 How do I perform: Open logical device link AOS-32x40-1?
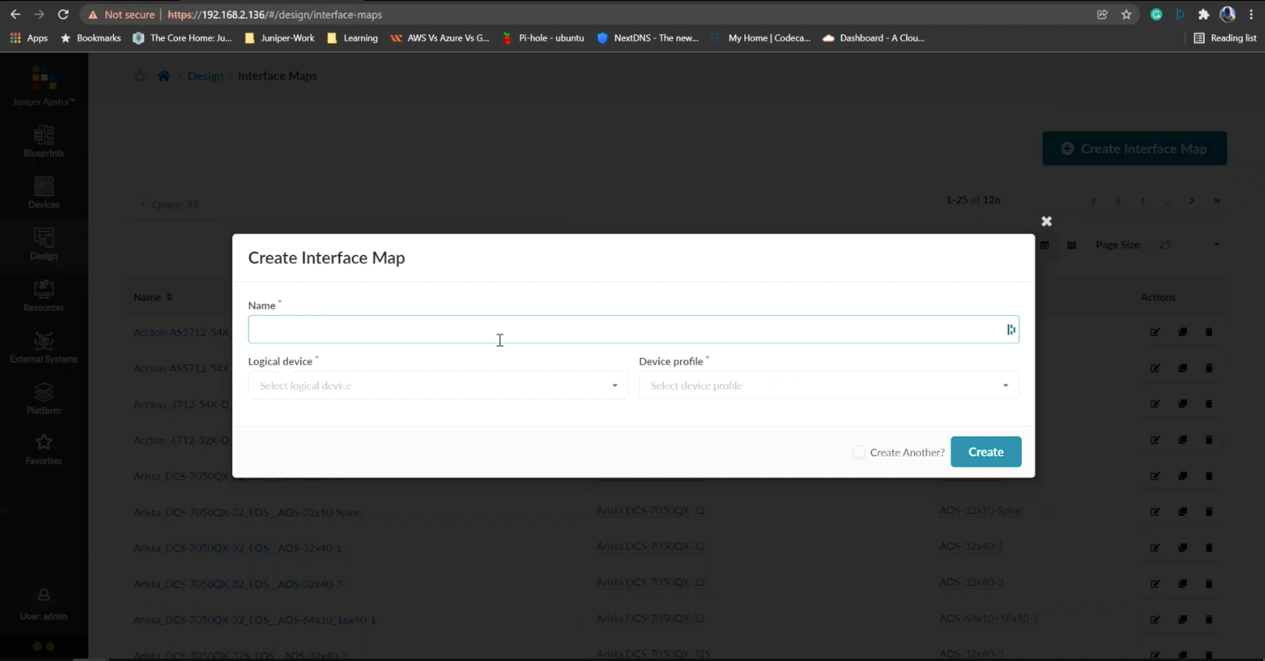[x=971, y=546]
